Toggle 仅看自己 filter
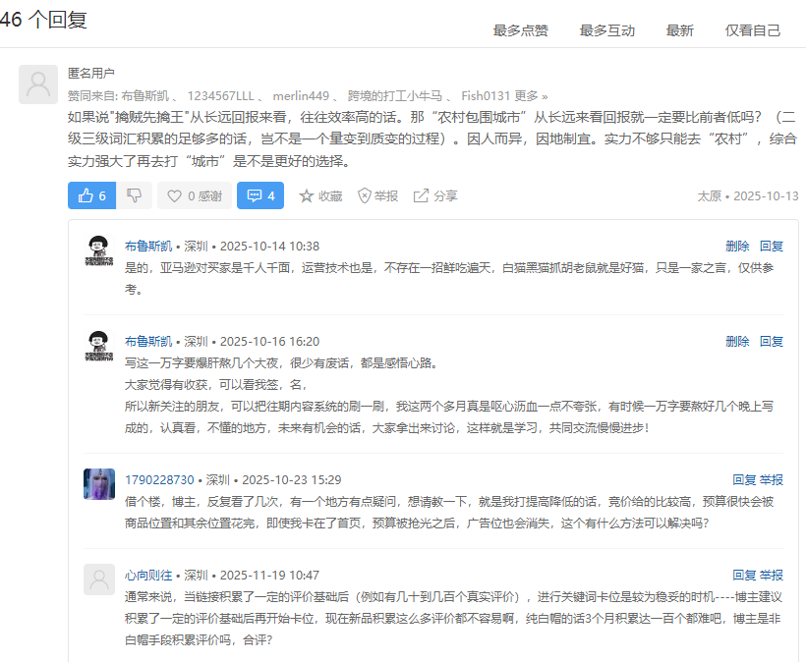The height and width of the screenshot is (662, 806). click(x=752, y=30)
